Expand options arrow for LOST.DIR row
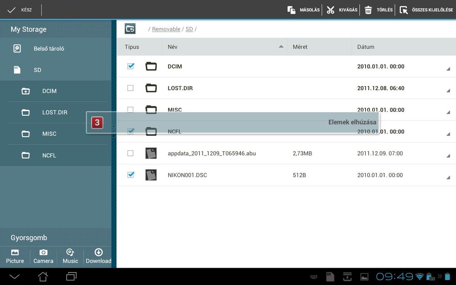This screenshot has width=456, height=285. tap(448, 91)
